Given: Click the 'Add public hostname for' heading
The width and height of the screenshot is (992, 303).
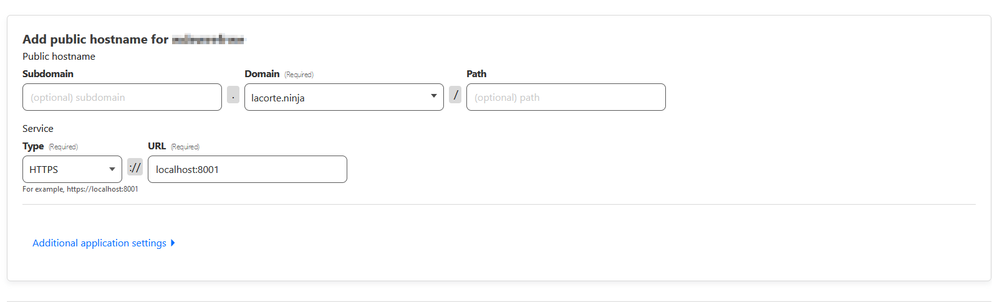Looking at the screenshot, I should click(x=95, y=39).
